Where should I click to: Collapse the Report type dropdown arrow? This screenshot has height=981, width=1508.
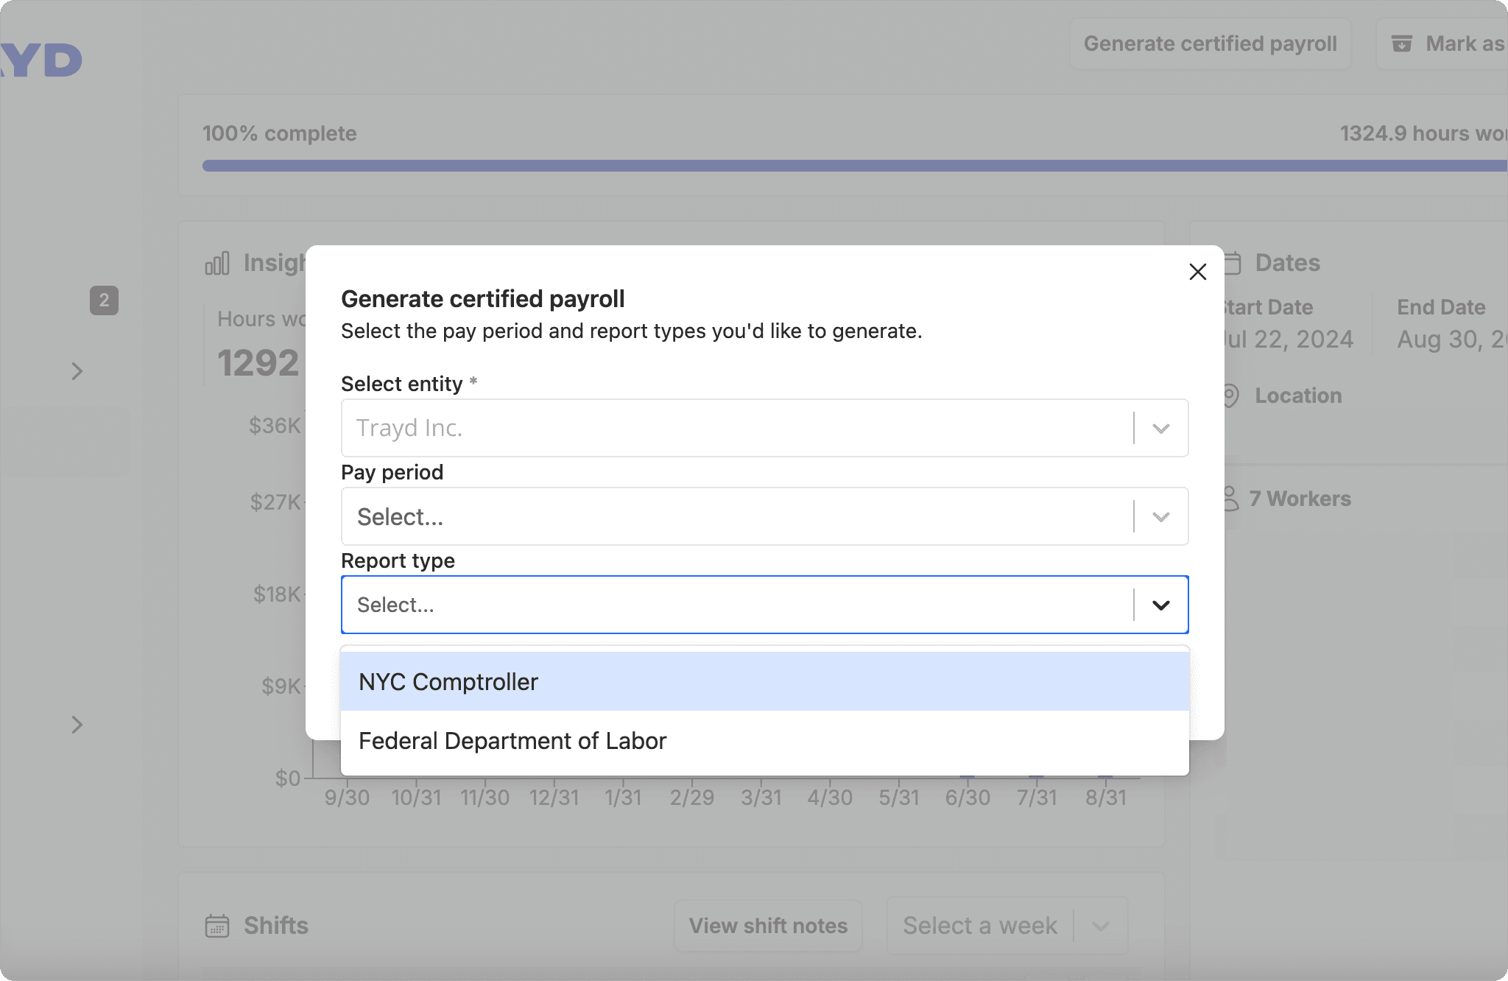(1160, 605)
